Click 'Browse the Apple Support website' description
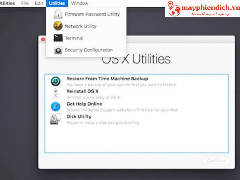 123,110
